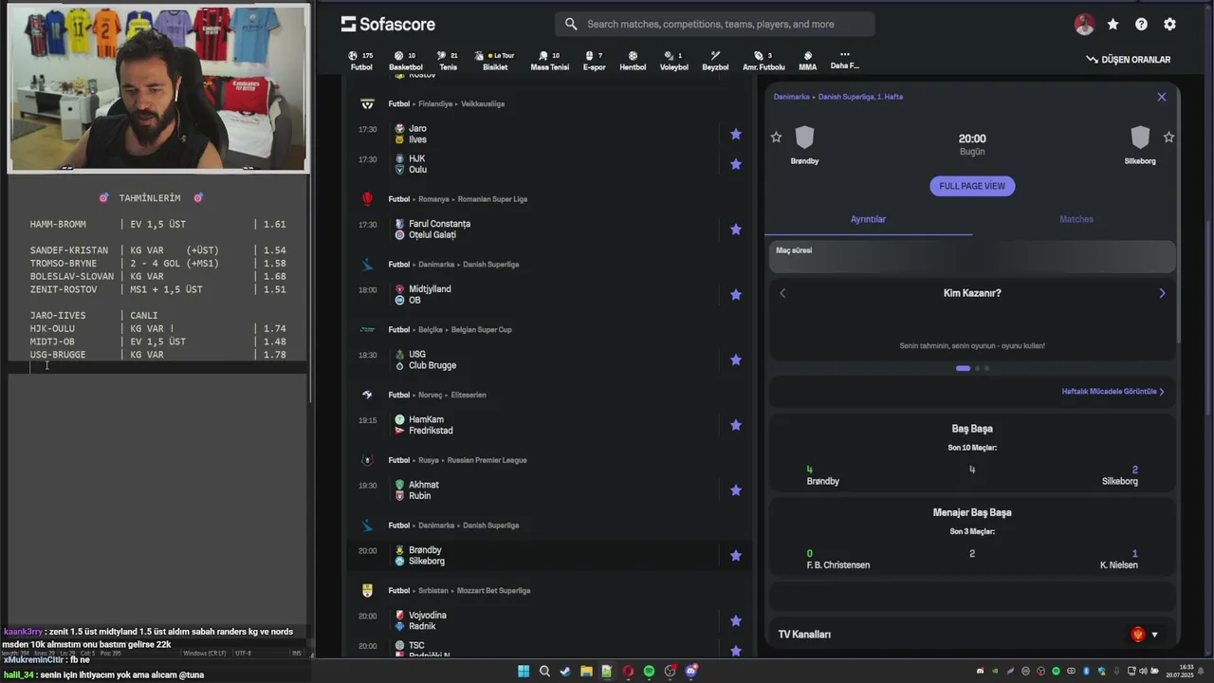Toggle favorite star for HamKam vs Fredrikstad
The height and width of the screenshot is (683, 1214).
coord(735,425)
